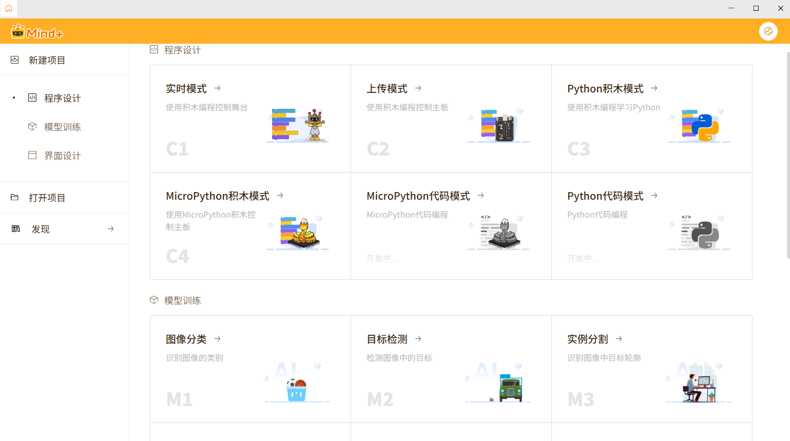The height and width of the screenshot is (441, 790).
Task: Click the 新建项目 plus-file icon in sidebar
Action: click(x=14, y=60)
